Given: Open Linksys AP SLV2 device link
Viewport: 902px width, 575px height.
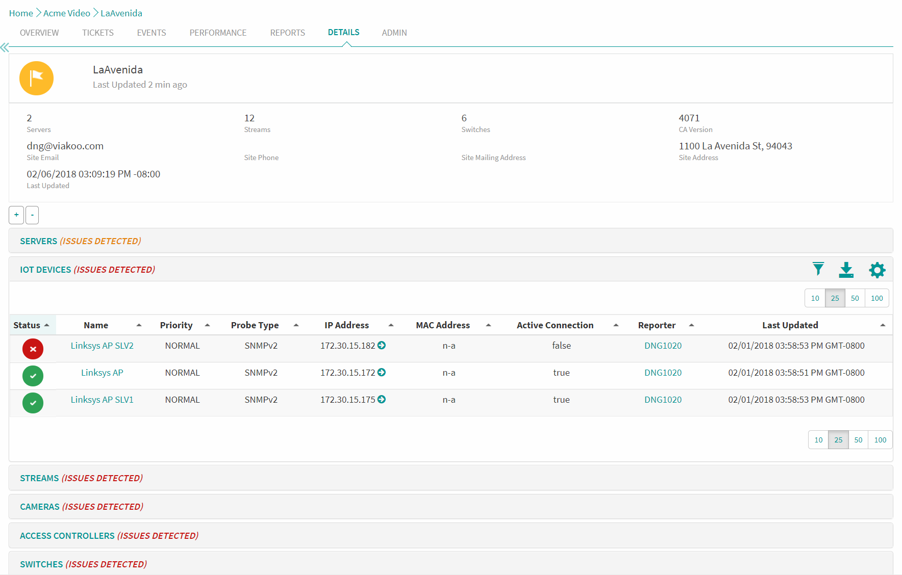Looking at the screenshot, I should click(x=102, y=346).
